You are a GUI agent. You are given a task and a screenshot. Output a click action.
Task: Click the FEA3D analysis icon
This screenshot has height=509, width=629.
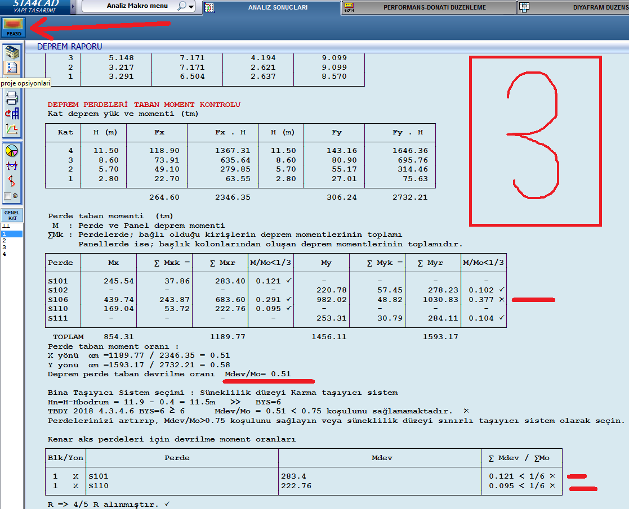tap(12, 26)
